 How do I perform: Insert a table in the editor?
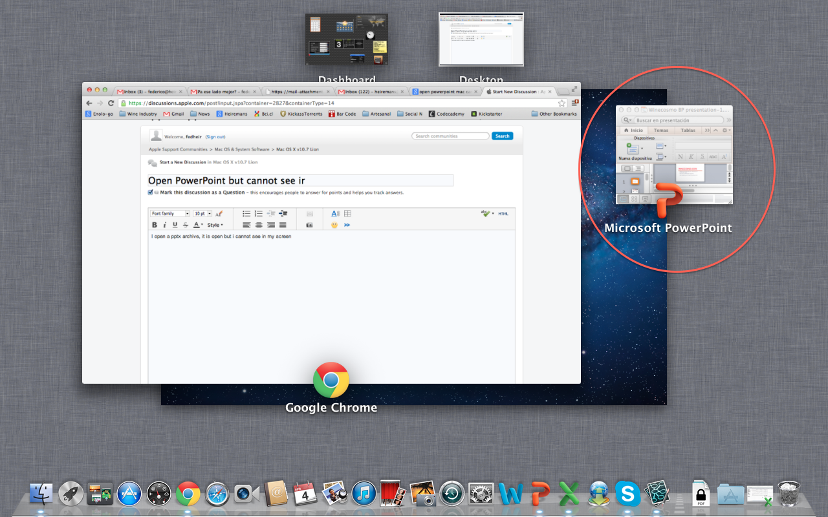pos(347,213)
